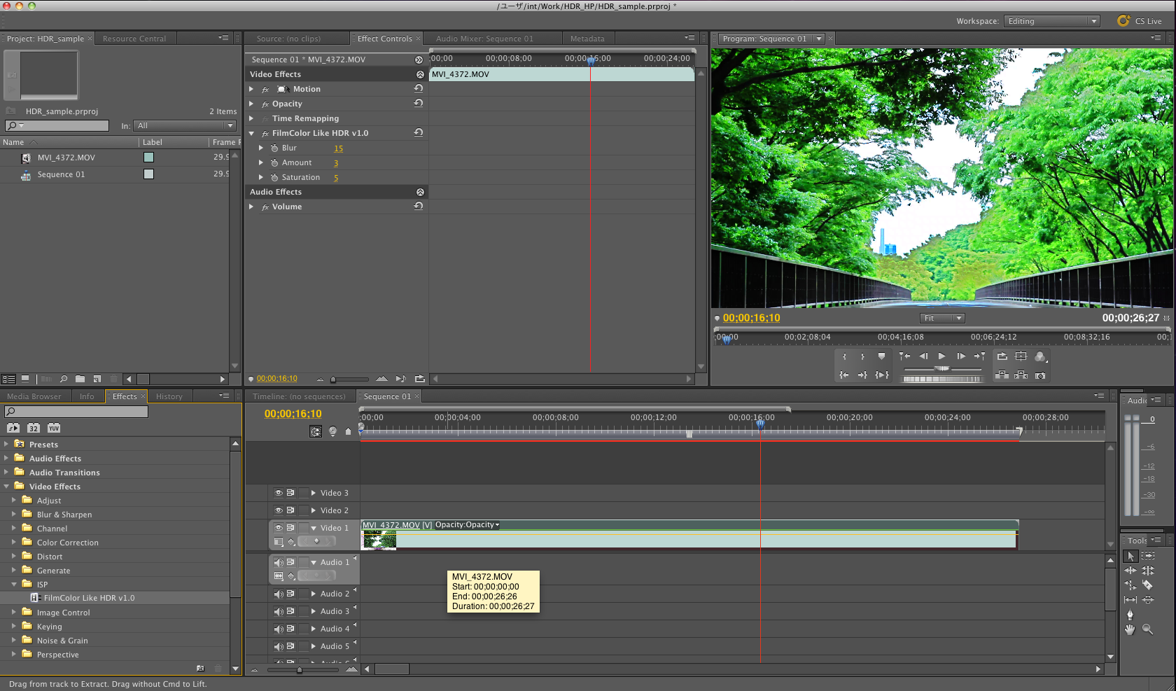
Task: Click the Lift button
Action: tap(1002, 375)
